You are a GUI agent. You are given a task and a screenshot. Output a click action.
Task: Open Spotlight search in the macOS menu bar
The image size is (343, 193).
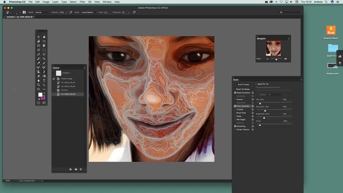tap(326, 2)
